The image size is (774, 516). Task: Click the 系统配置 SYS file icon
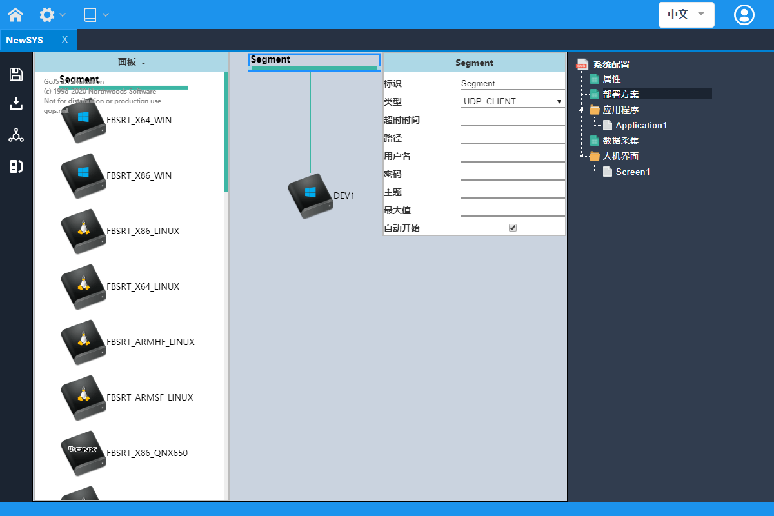click(x=582, y=64)
